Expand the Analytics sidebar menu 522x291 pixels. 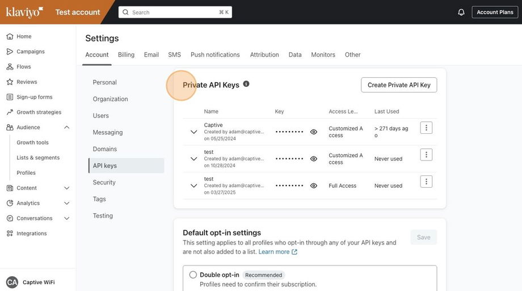tap(66, 203)
